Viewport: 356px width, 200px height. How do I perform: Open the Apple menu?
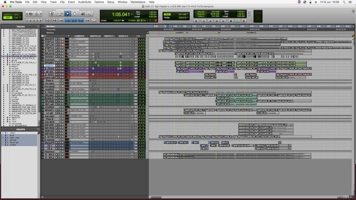(5, 2)
